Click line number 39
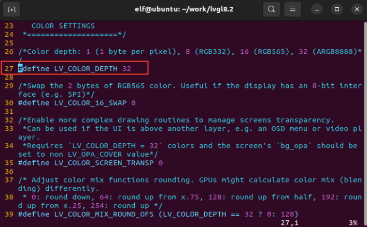 click(x=9, y=215)
